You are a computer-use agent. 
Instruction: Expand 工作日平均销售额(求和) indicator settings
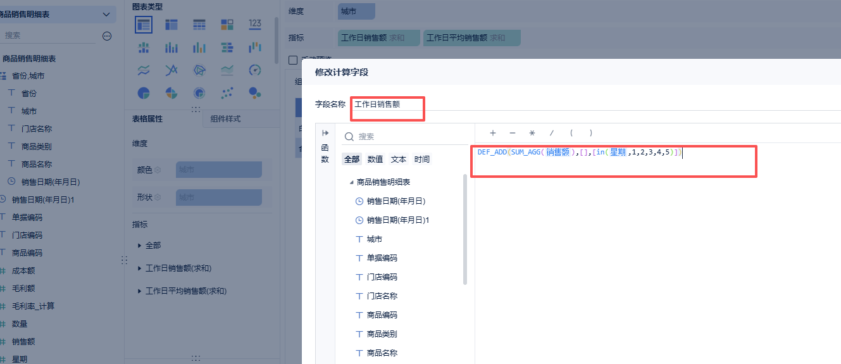pos(140,291)
